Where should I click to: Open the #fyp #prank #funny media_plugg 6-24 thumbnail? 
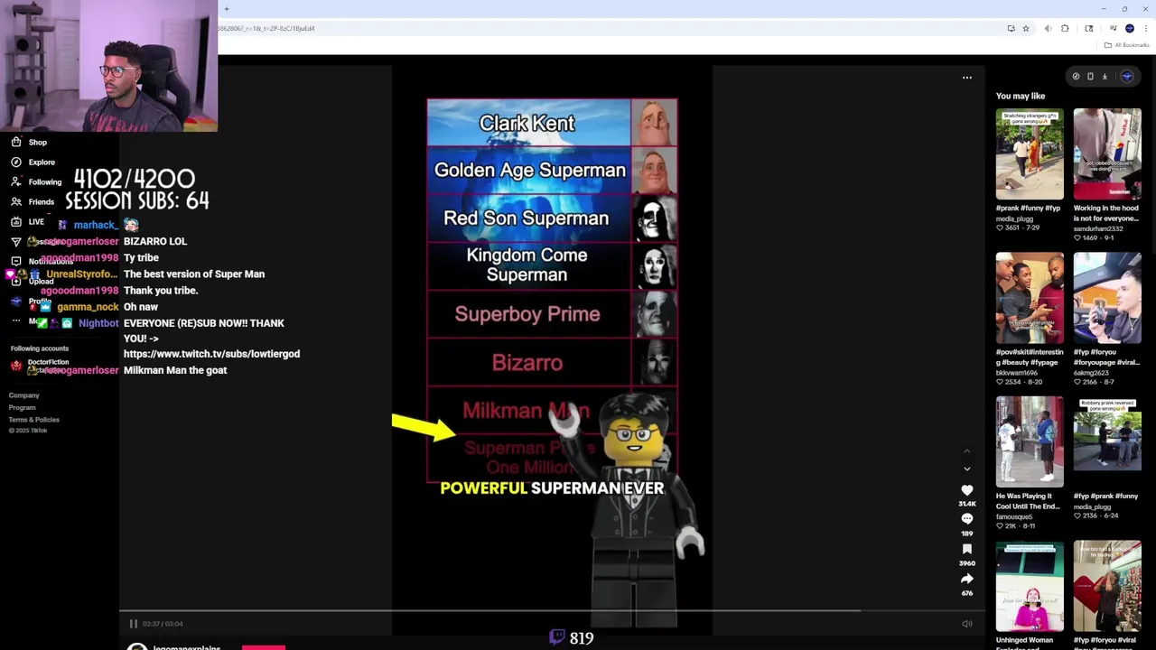[x=1107, y=441]
